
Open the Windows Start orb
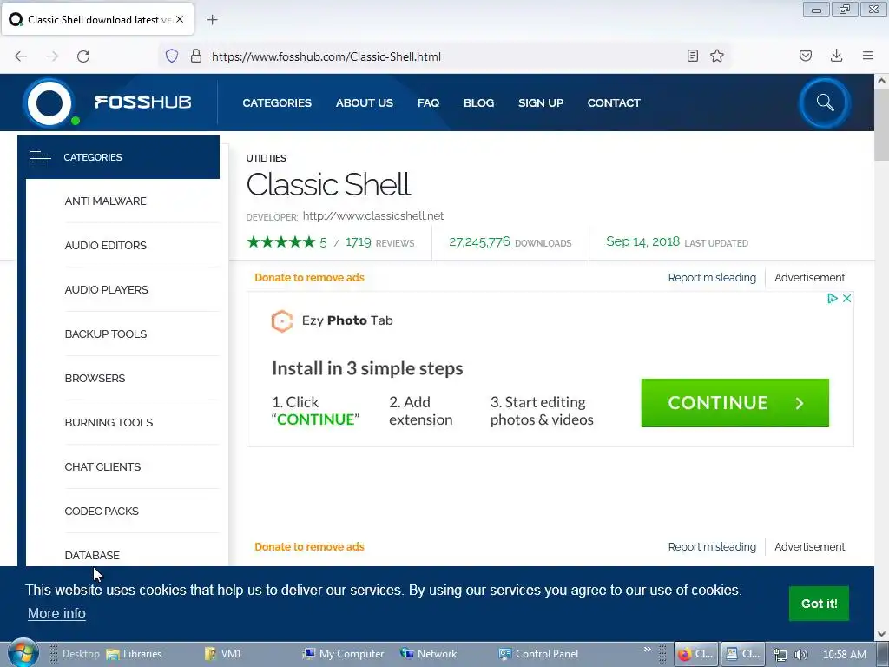pos(23,654)
